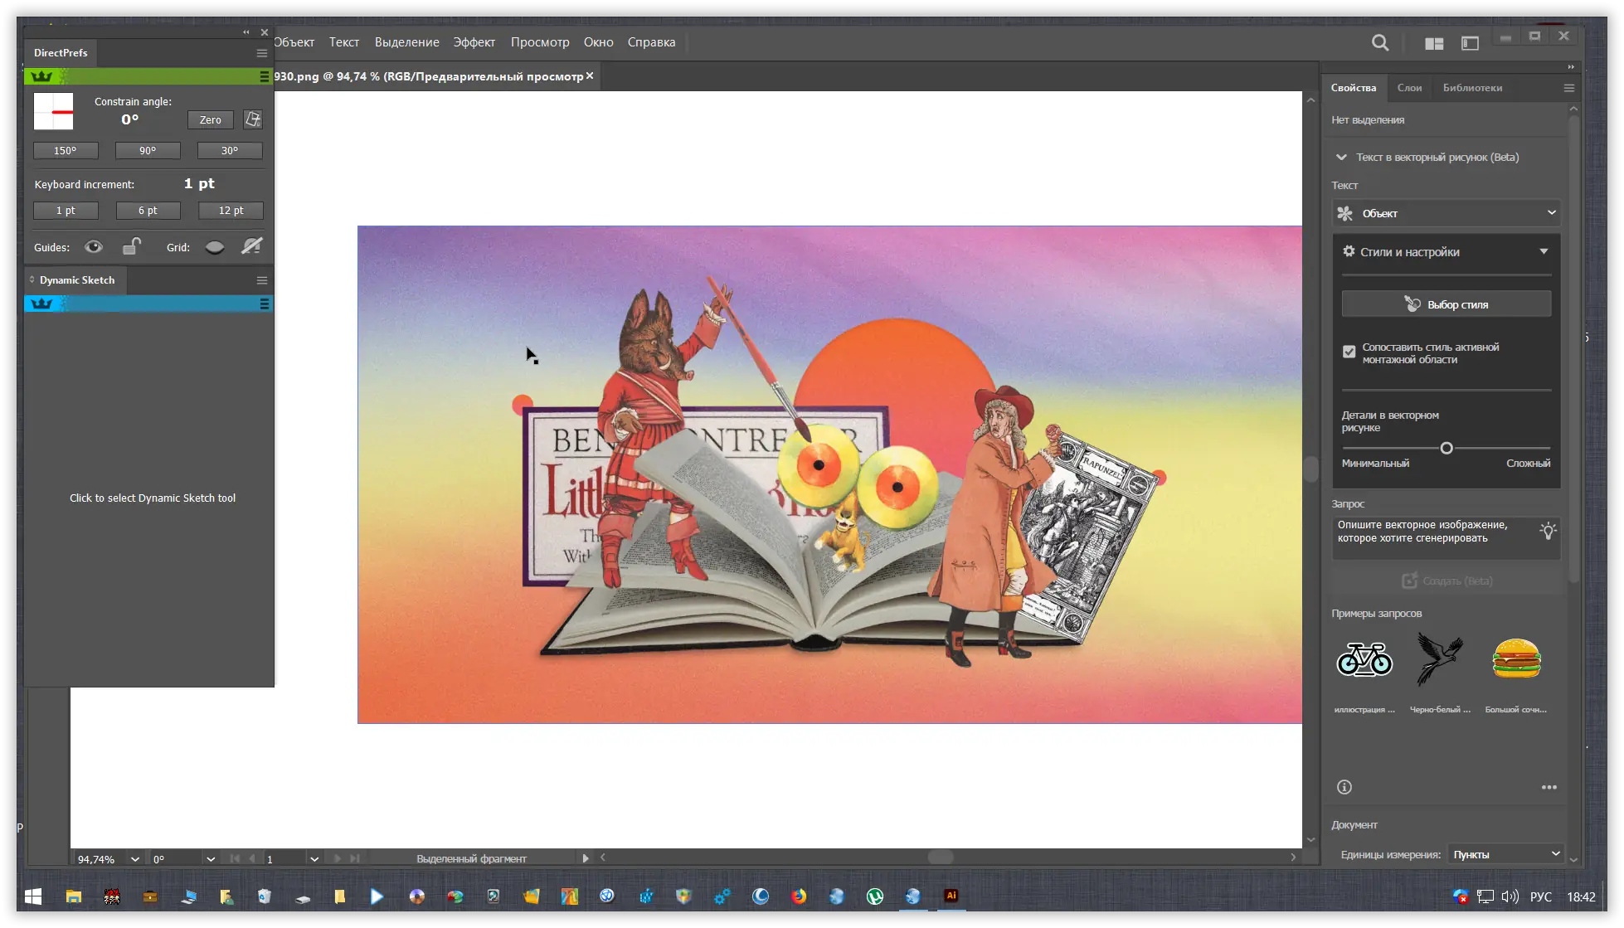Uncheck Сопоставить стиль активной монтажной области
This screenshot has height=928, width=1624.
(x=1349, y=352)
